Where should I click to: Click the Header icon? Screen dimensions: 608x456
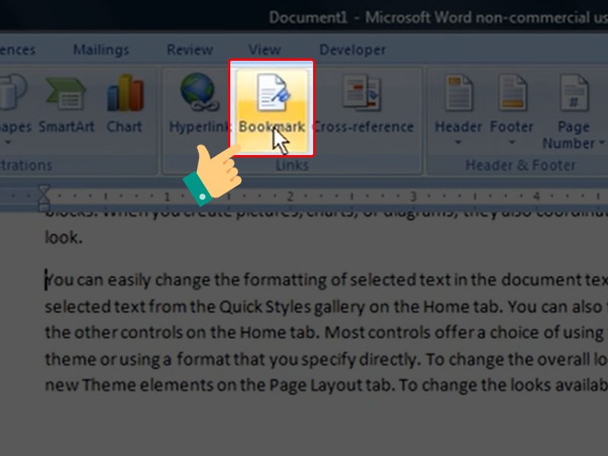tap(459, 93)
